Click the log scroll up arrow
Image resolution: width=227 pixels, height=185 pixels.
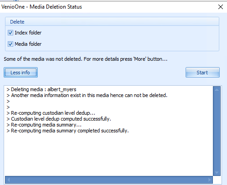217,90
